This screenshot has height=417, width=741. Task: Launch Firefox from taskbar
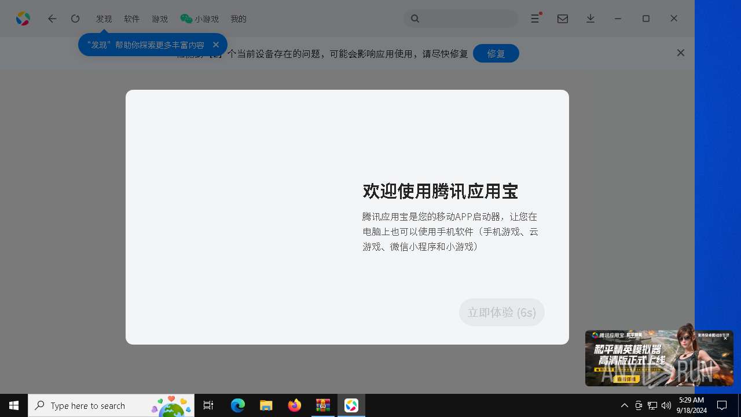[295, 405]
